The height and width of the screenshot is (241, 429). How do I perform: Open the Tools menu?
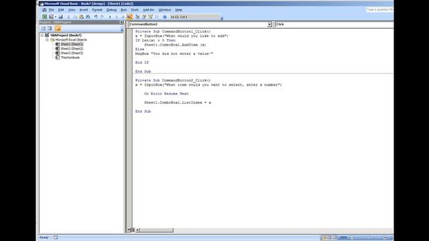135,10
